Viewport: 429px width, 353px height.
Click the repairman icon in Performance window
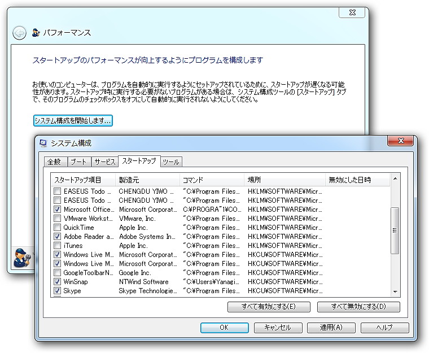pos(23,258)
